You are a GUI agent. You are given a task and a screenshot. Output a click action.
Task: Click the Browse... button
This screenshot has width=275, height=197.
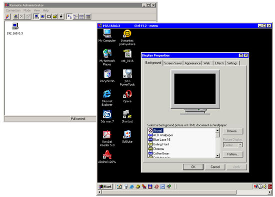click(x=233, y=131)
